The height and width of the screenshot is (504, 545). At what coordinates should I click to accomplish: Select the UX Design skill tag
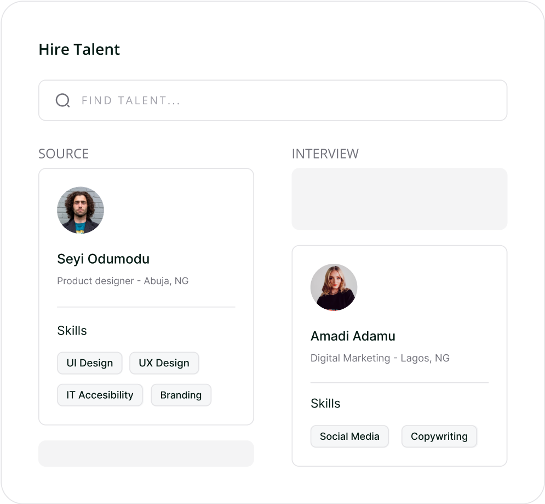(x=164, y=363)
